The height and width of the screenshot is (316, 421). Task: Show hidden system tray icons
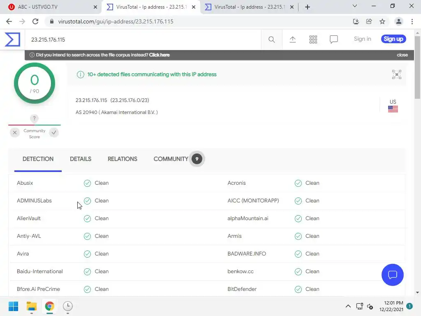[348, 306]
